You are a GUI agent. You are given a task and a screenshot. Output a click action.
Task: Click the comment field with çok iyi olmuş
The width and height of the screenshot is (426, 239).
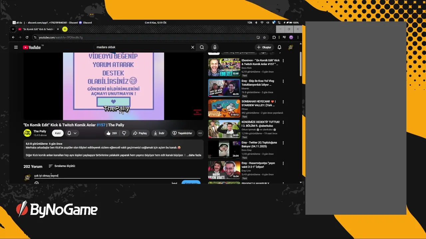[x=117, y=176]
